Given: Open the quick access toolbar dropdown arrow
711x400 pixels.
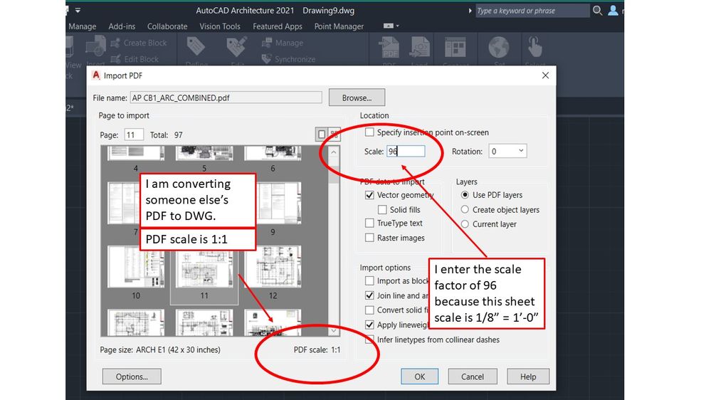Looking at the screenshot, I should (78, 10).
